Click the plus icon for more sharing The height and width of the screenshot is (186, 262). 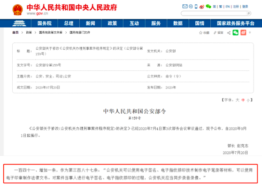[x=250, y=32]
